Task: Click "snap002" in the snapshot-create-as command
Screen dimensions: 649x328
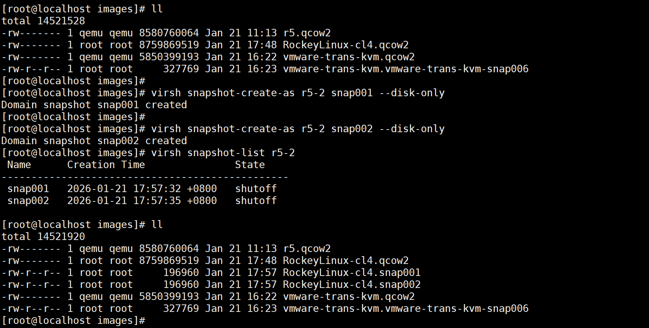Action: 351,129
